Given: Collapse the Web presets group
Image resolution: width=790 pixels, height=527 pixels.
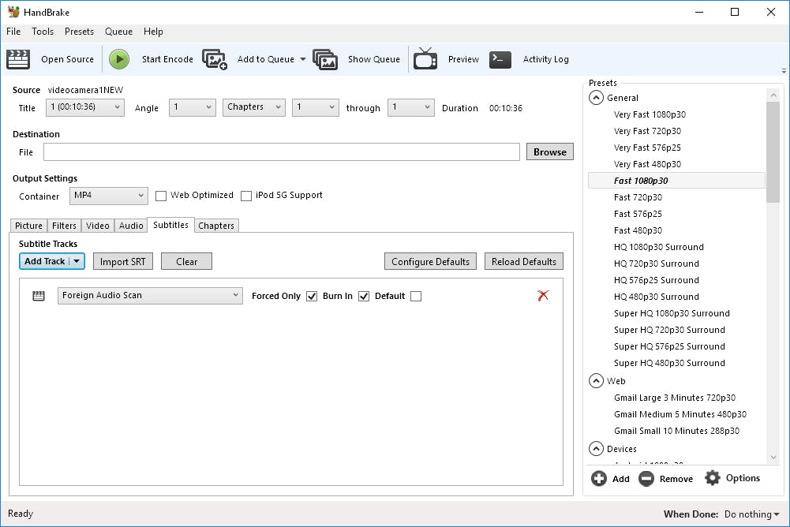Looking at the screenshot, I should [596, 381].
